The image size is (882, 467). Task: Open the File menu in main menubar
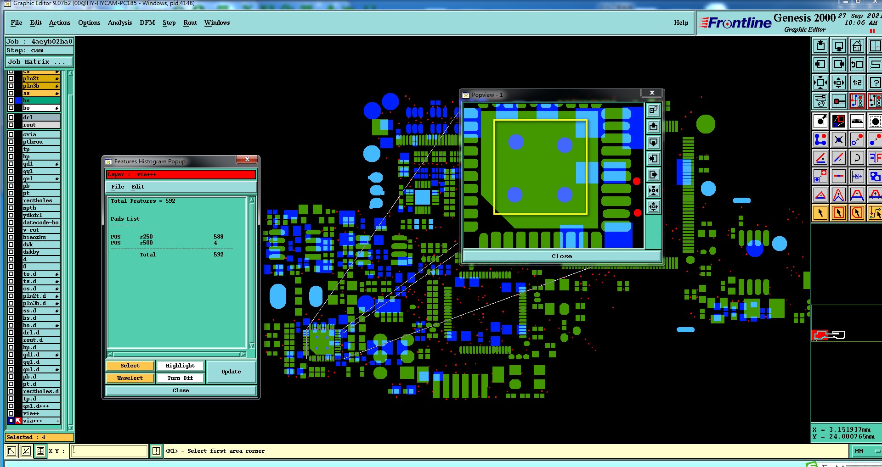coord(17,22)
